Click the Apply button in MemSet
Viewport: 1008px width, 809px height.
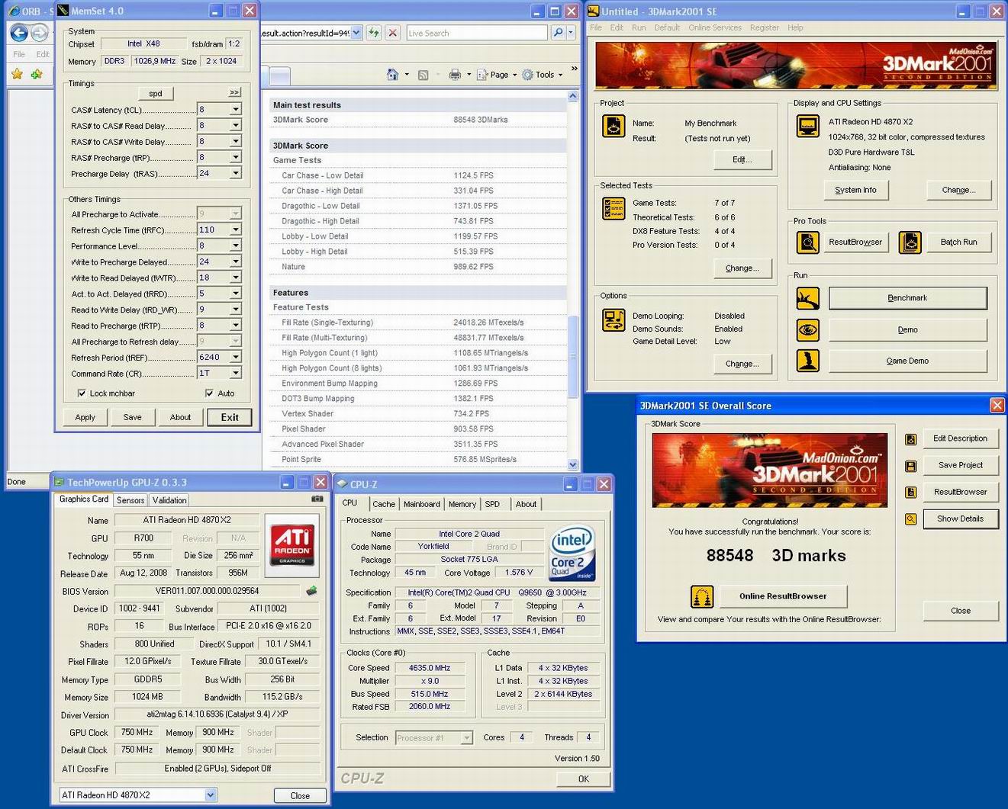point(85,417)
